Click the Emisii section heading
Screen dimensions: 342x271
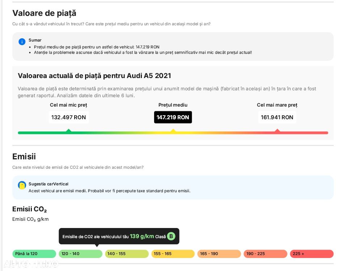tap(24, 156)
